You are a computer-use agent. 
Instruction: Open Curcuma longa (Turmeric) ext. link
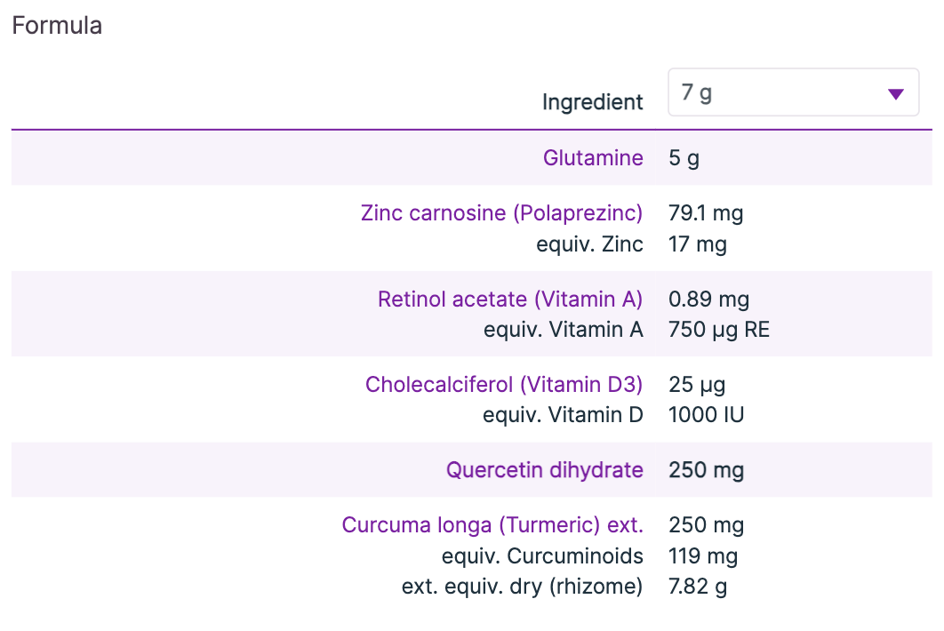492,525
